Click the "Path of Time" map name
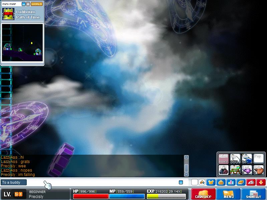The width and height of the screenshot is (267, 200). click(28, 17)
